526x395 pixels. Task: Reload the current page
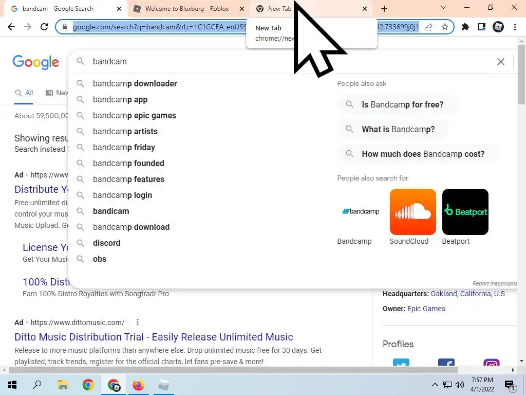point(44,27)
